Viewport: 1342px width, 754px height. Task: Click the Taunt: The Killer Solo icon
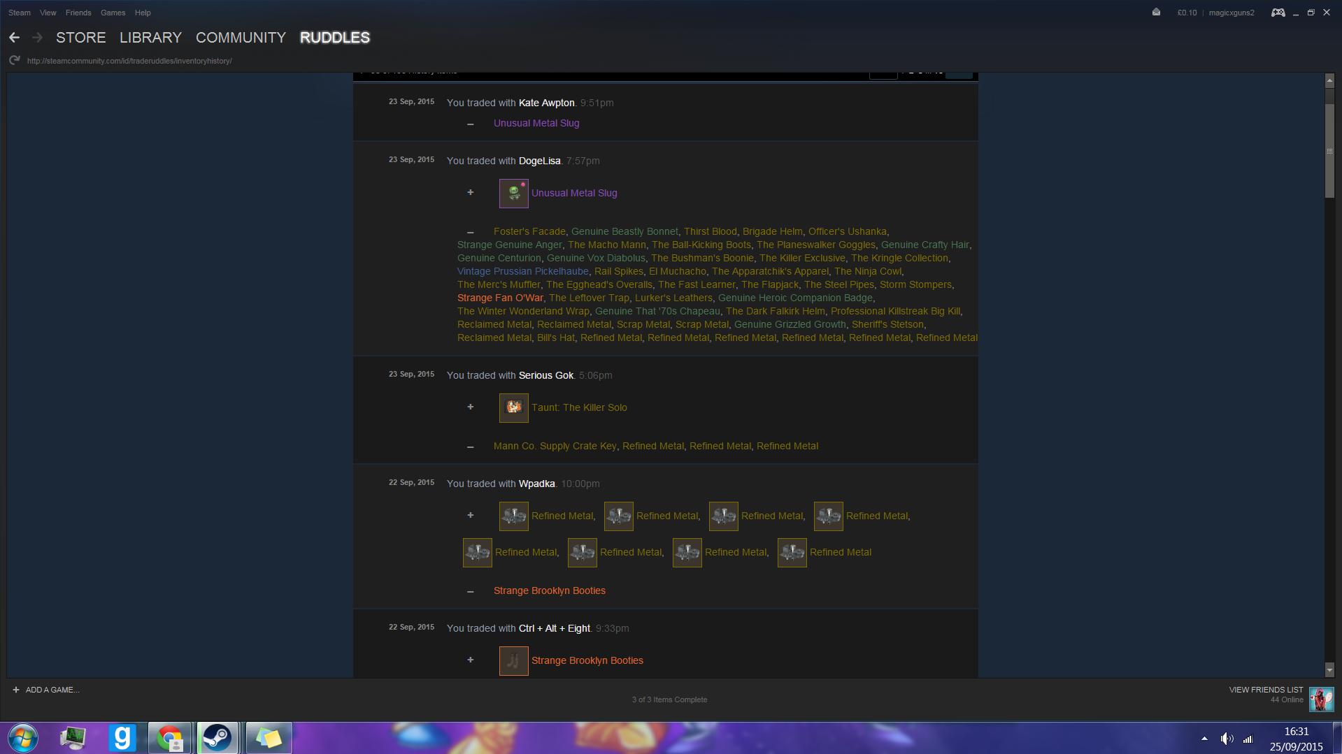click(x=513, y=408)
